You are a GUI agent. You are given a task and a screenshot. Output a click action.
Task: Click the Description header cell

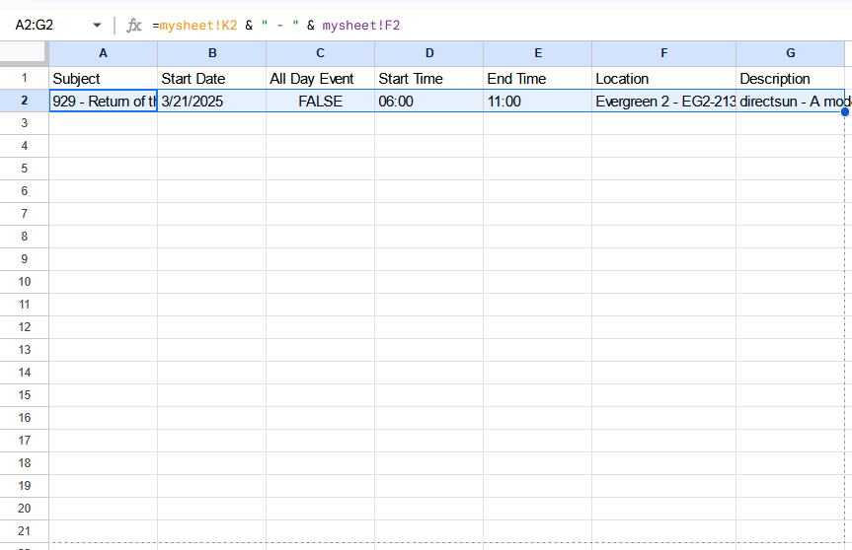tap(791, 79)
